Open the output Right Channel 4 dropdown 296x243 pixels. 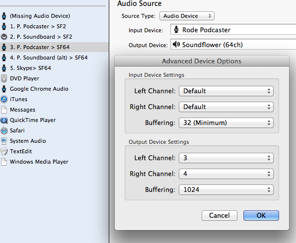pos(226,174)
